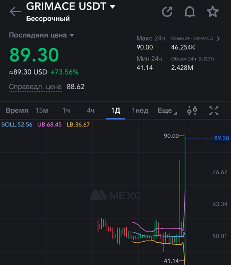Switch to the 4ч timeframe
This screenshot has width=231, height=265.
[91, 110]
